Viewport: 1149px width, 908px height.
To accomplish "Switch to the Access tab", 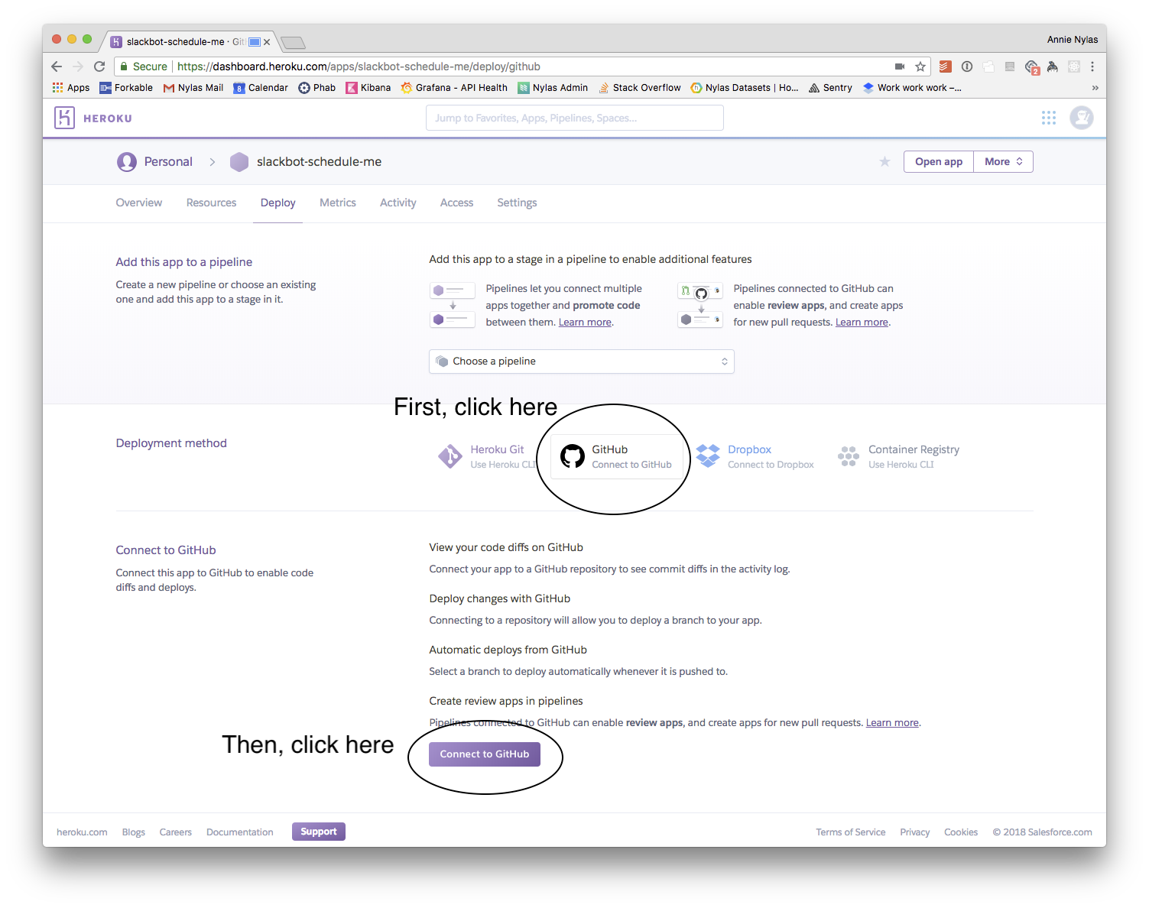I will pos(456,203).
